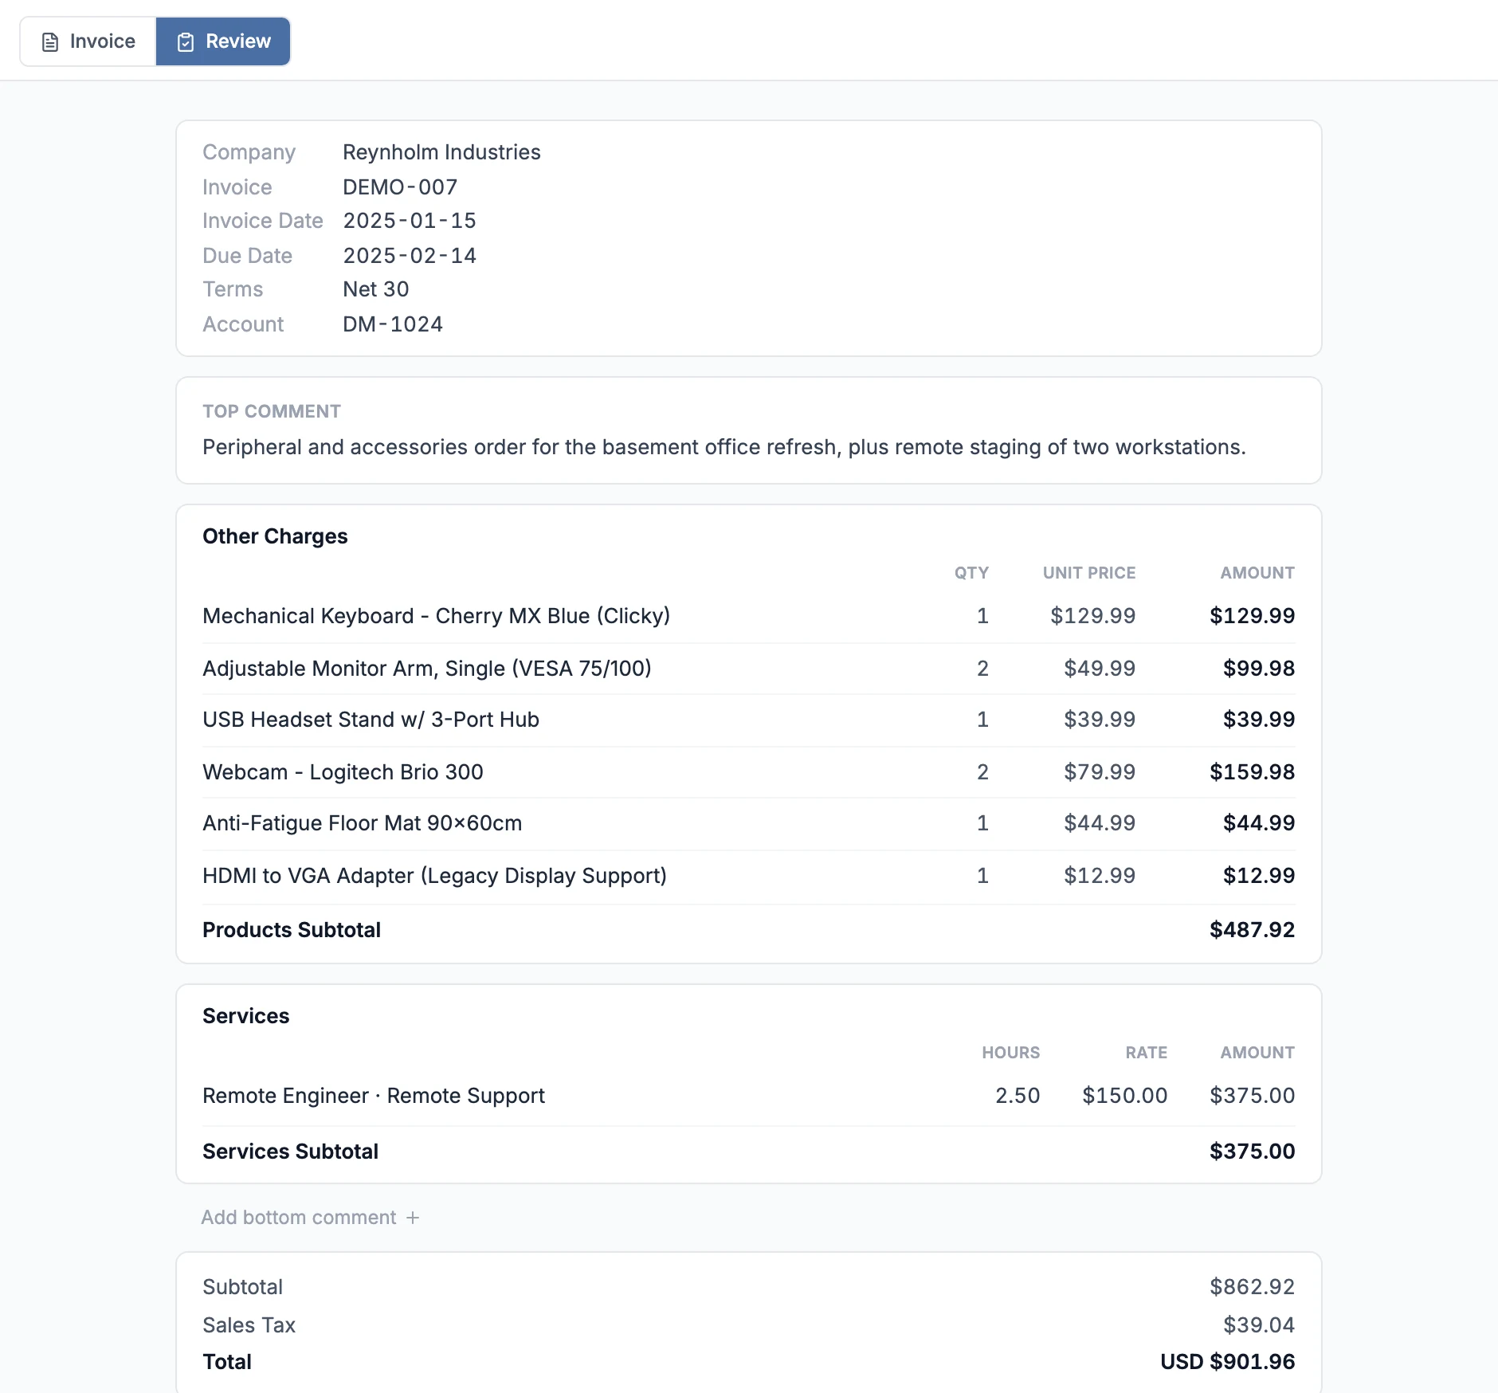Image resolution: width=1498 pixels, height=1393 pixels.
Task: Select the Review tab
Action: click(223, 41)
